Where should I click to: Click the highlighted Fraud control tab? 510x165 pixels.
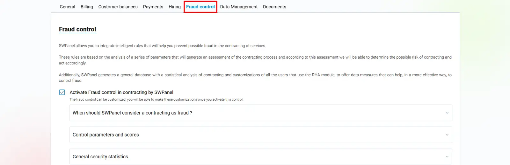(x=200, y=7)
